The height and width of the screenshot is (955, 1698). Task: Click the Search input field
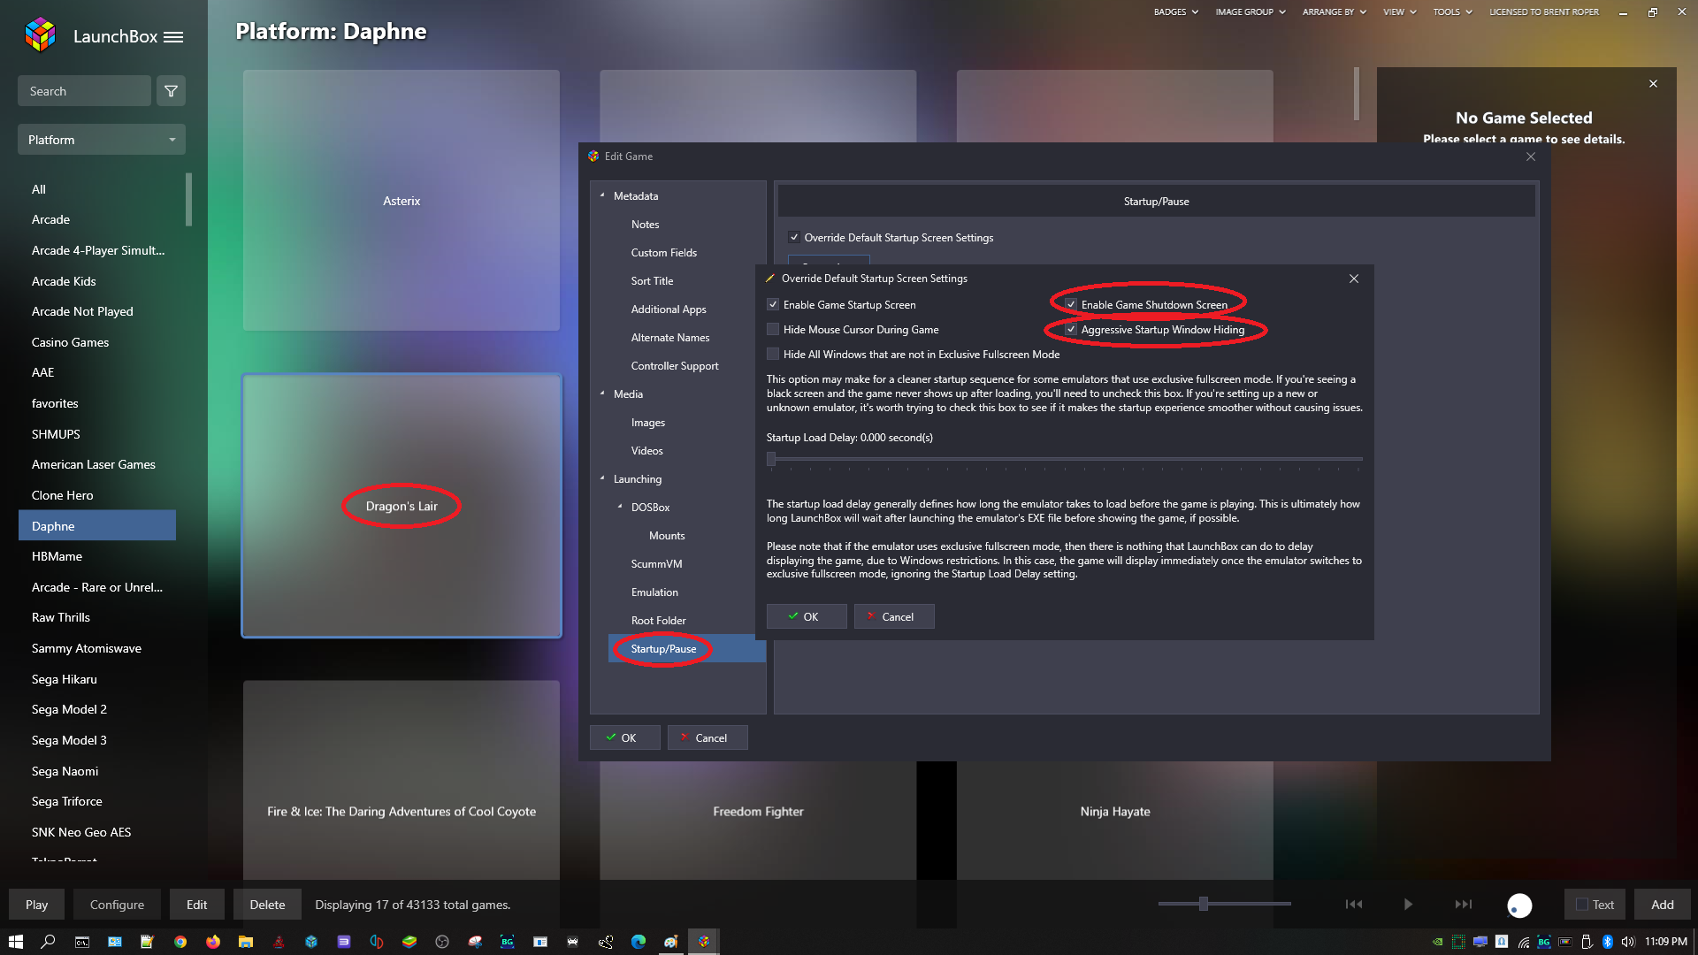coord(84,91)
